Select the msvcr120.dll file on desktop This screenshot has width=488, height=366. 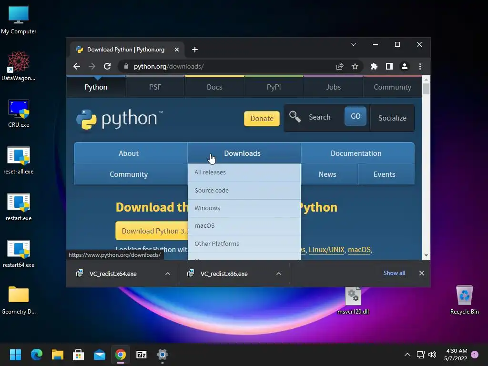click(353, 300)
